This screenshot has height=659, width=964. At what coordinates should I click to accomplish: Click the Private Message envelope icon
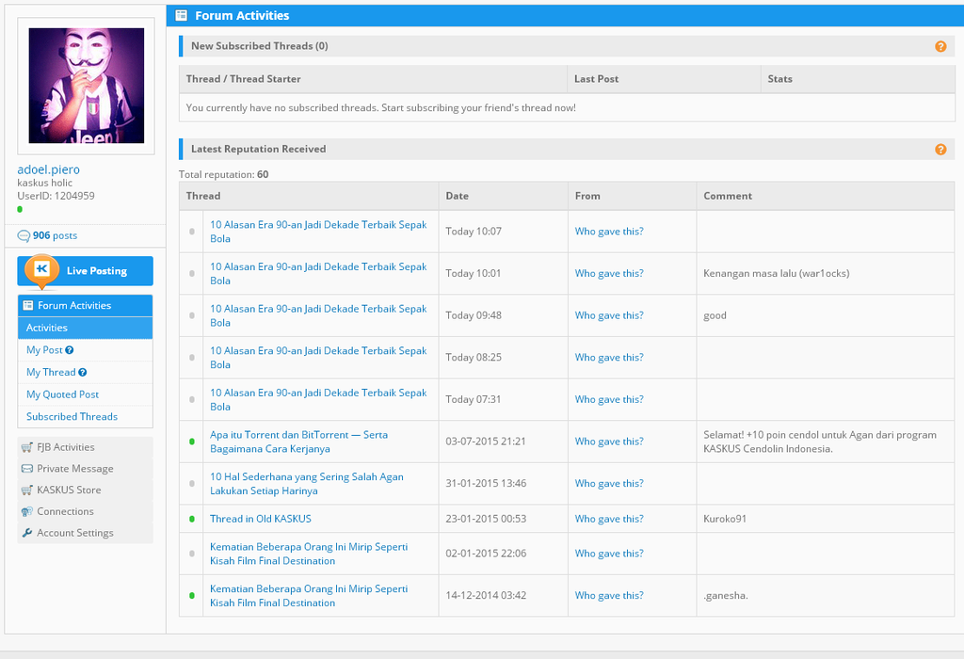pos(27,469)
